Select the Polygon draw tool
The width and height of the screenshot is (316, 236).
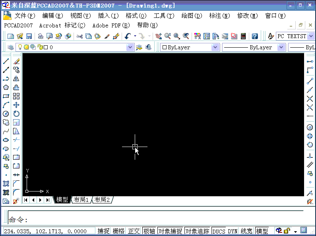point(6,87)
